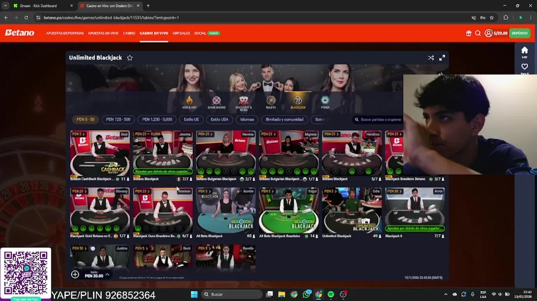
Task: Open All Bets Blackjack Brasileiro table
Action: point(289,213)
